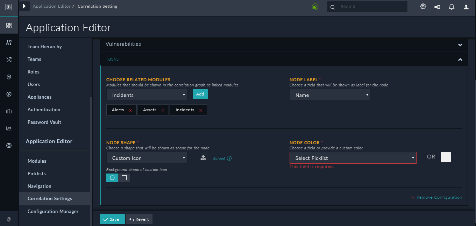Open the hierarchy tree icon in header

[437, 7]
